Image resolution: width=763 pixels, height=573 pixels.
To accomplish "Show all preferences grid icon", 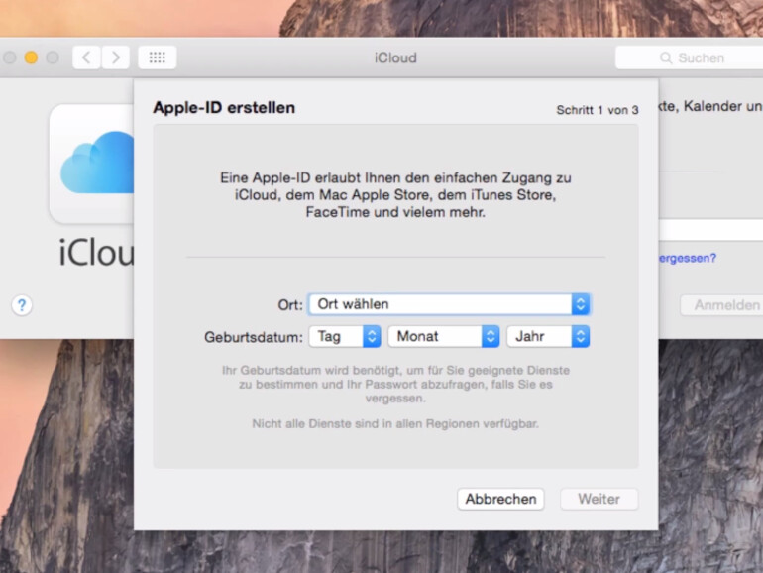I will [158, 57].
